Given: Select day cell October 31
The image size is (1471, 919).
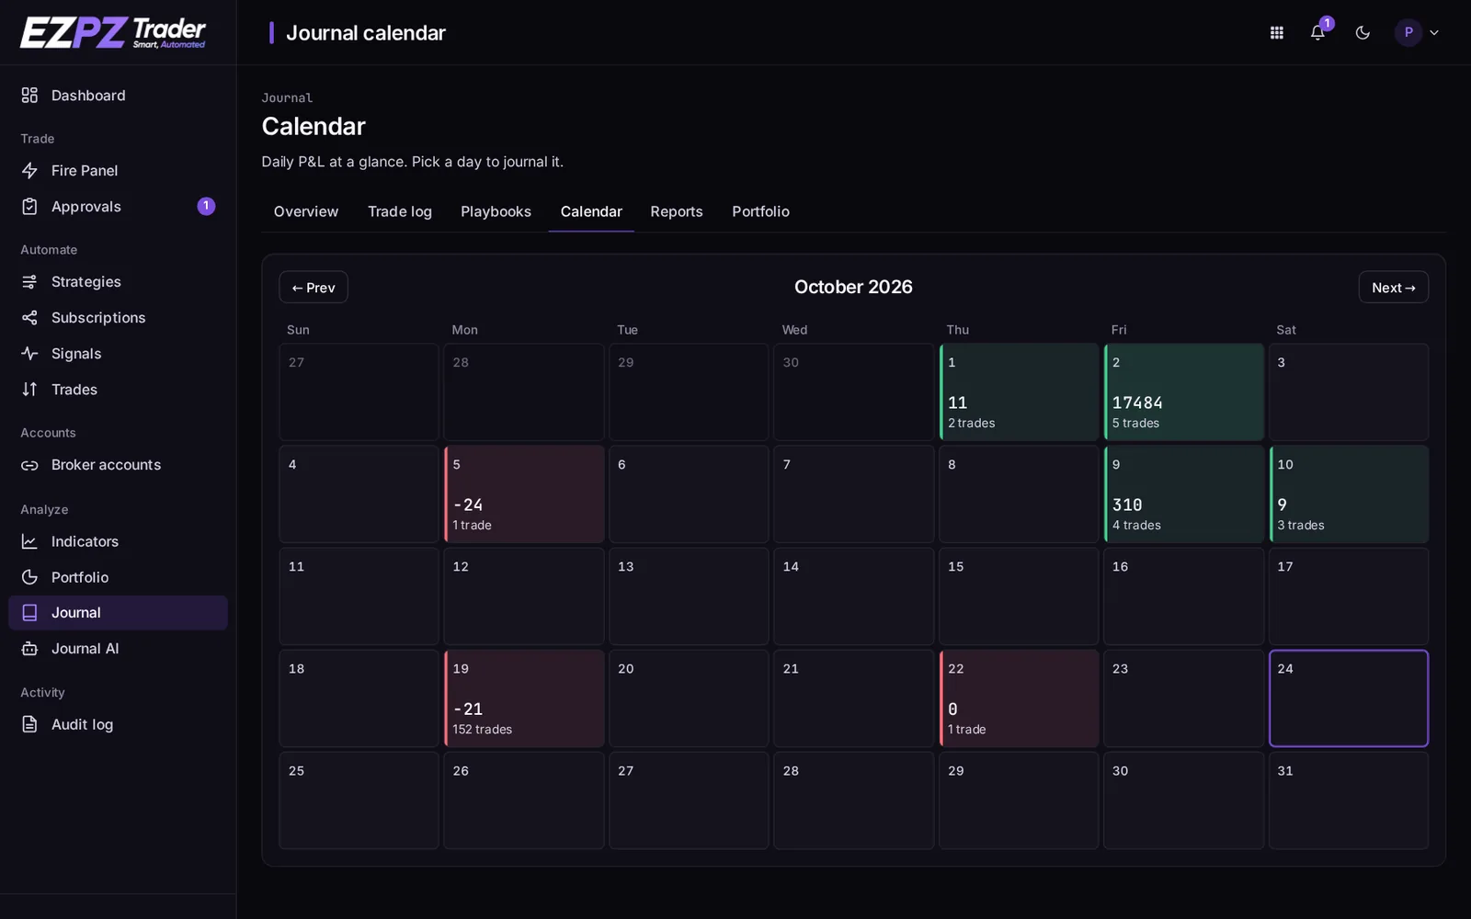Looking at the screenshot, I should coord(1349,800).
